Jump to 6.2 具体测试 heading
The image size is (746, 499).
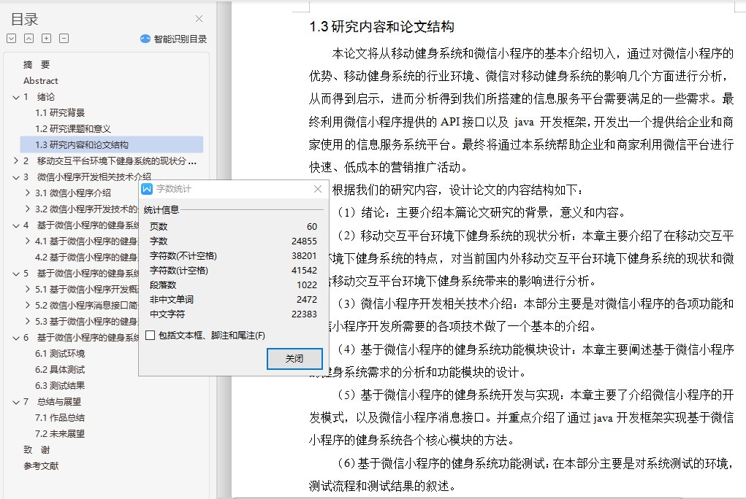click(x=60, y=370)
